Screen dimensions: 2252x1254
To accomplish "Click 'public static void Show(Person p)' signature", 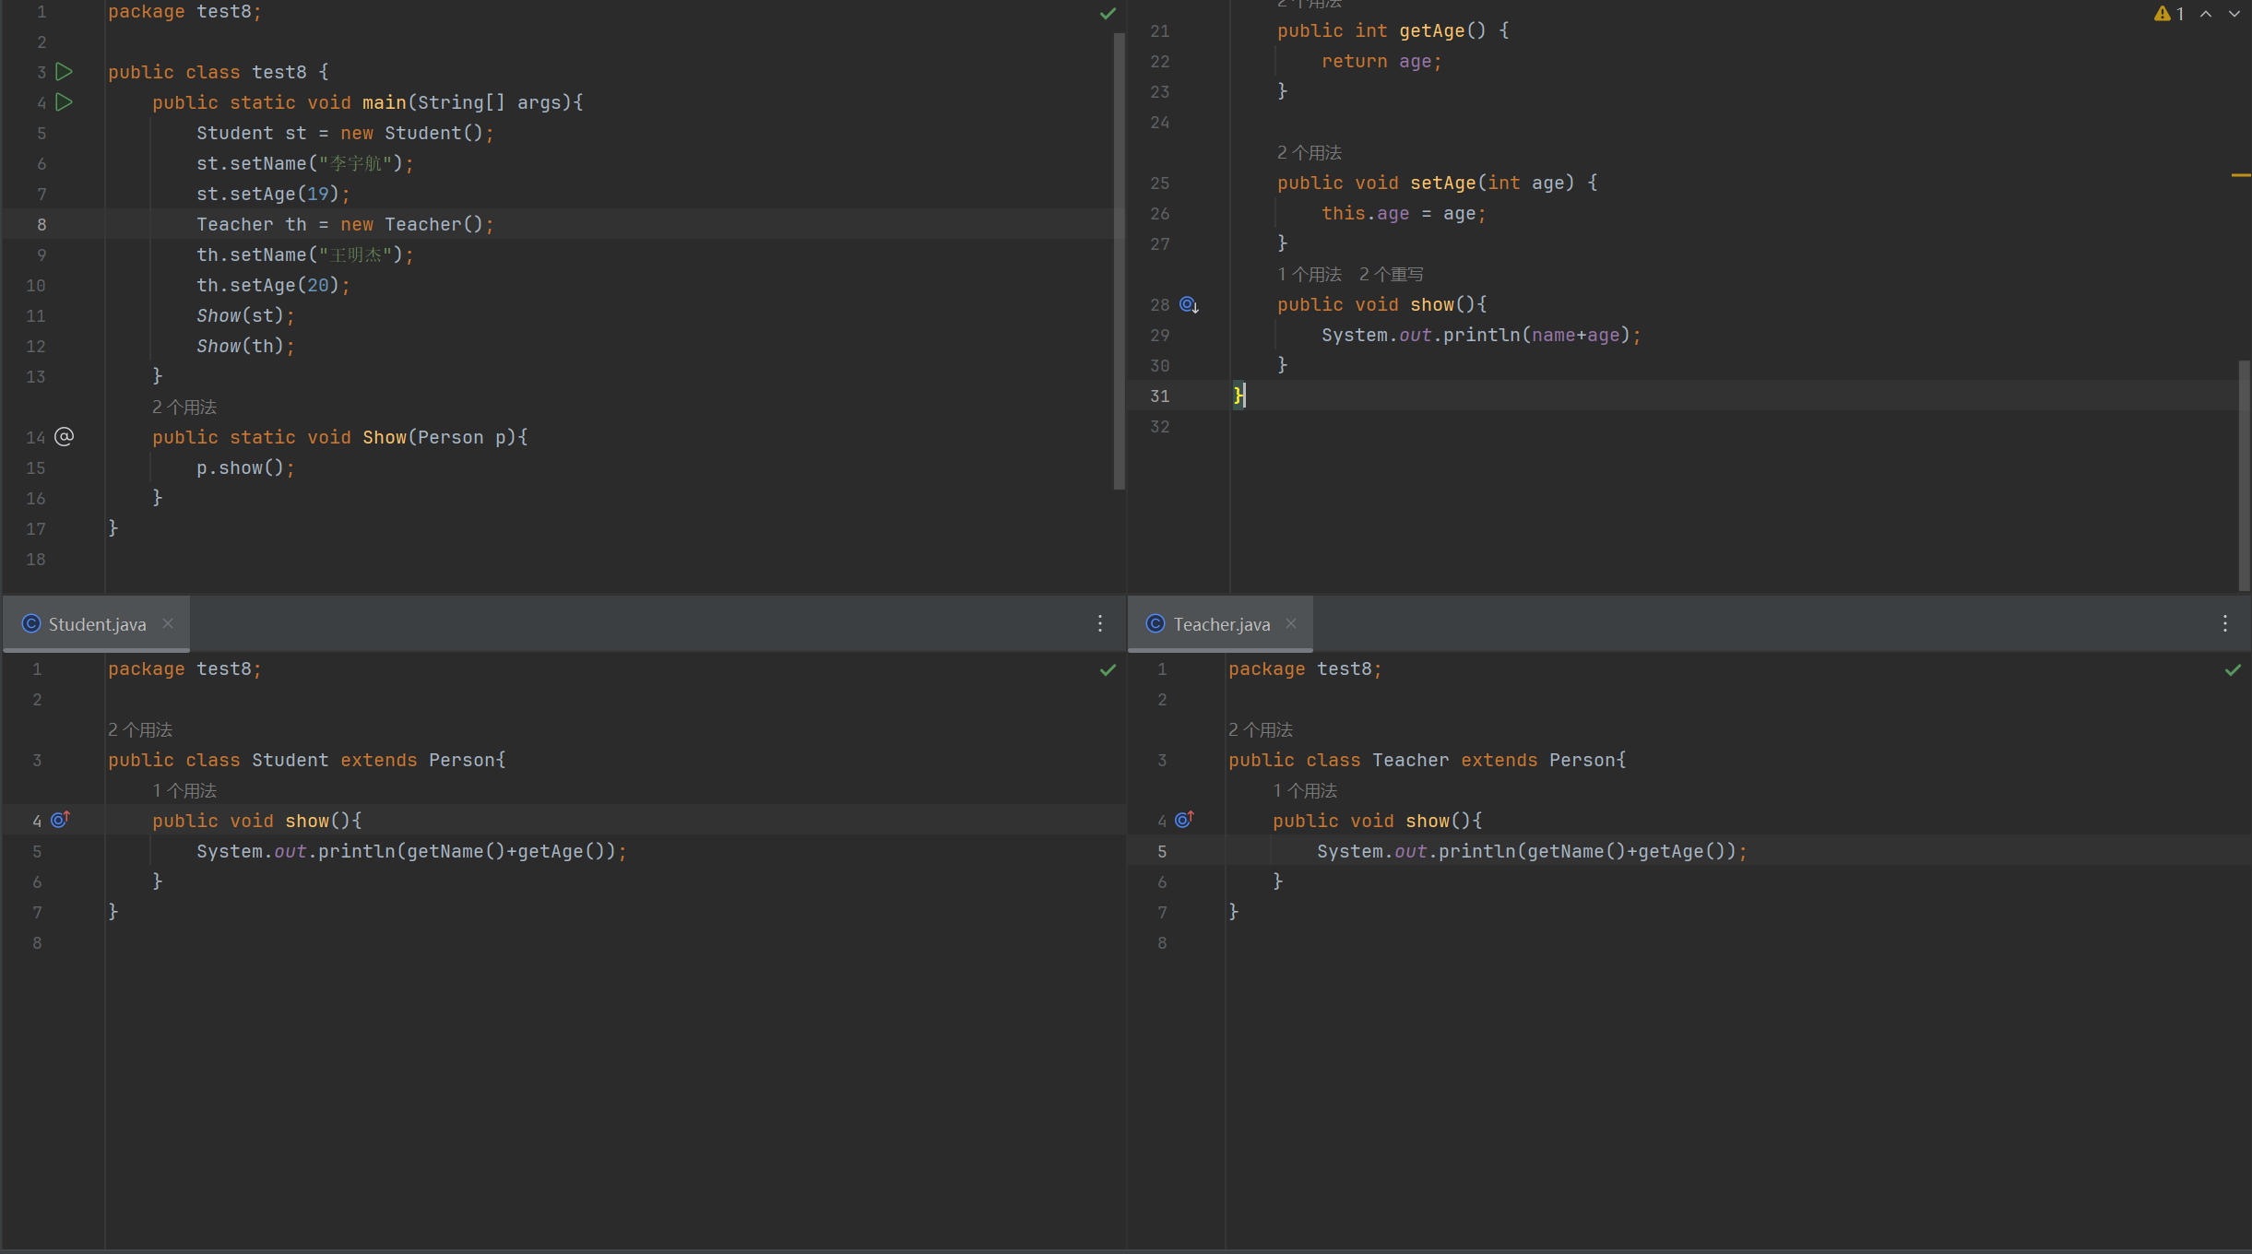I will pos(340,437).
